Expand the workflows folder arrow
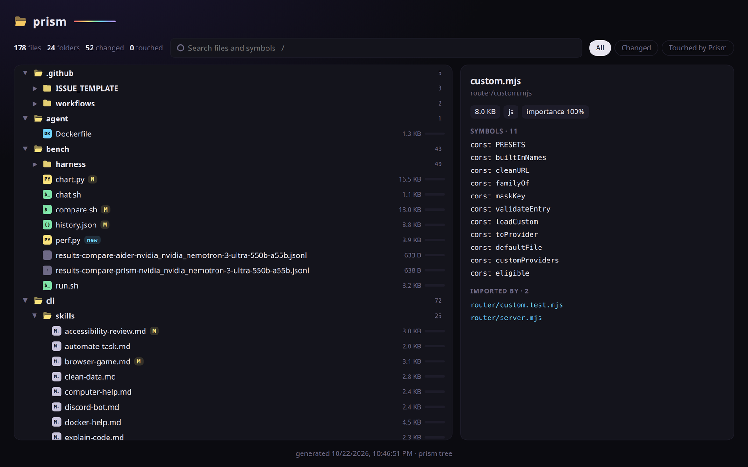This screenshot has height=467, width=748. point(35,104)
